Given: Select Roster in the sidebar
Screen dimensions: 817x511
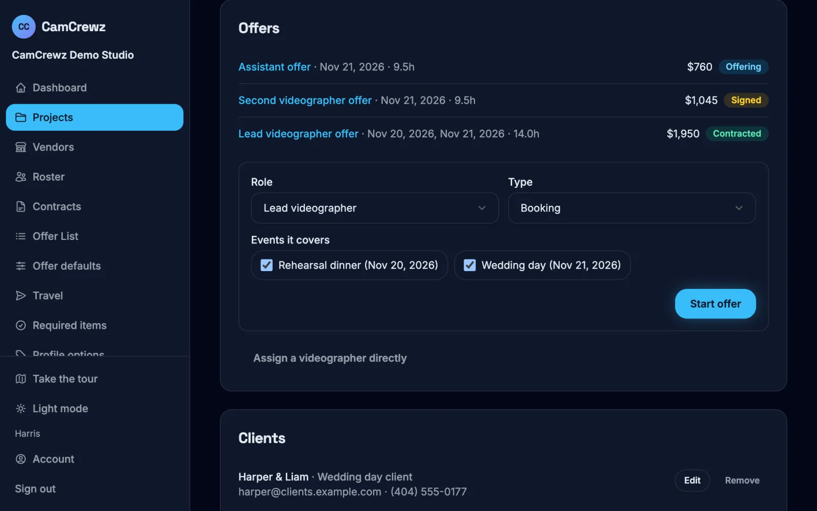Looking at the screenshot, I should coord(94,177).
